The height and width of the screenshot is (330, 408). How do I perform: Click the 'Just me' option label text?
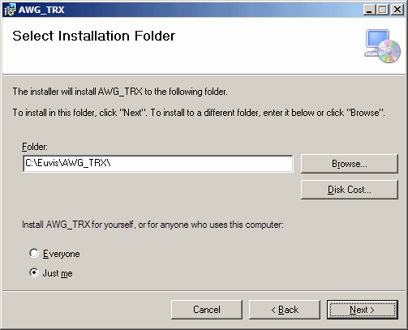coord(58,273)
